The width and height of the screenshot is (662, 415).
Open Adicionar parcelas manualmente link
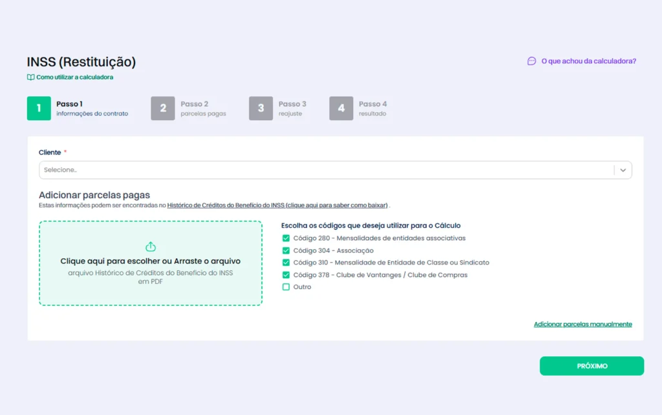[582, 324]
